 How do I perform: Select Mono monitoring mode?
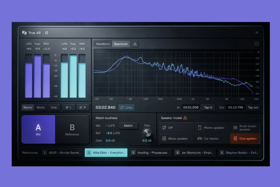click(x=41, y=107)
